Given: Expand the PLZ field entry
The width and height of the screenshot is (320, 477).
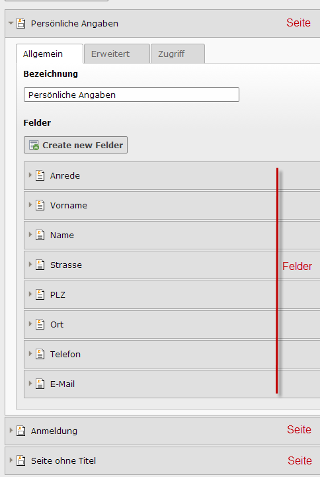Looking at the screenshot, I should (x=30, y=294).
